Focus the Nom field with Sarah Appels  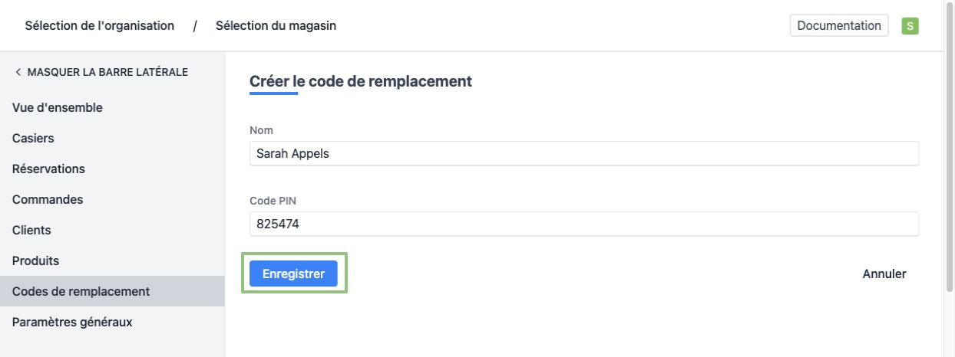[x=583, y=153]
